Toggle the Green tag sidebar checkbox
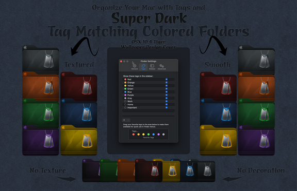This screenshot has width=297, height=191. pyautogui.click(x=167, y=89)
